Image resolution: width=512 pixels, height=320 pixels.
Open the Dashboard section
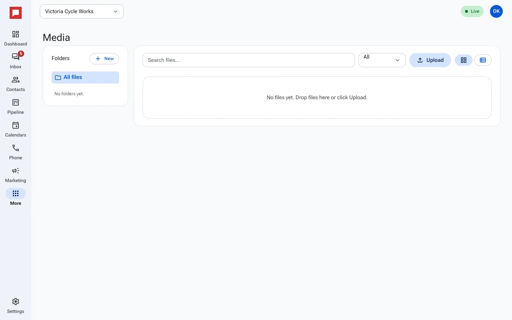point(16,38)
